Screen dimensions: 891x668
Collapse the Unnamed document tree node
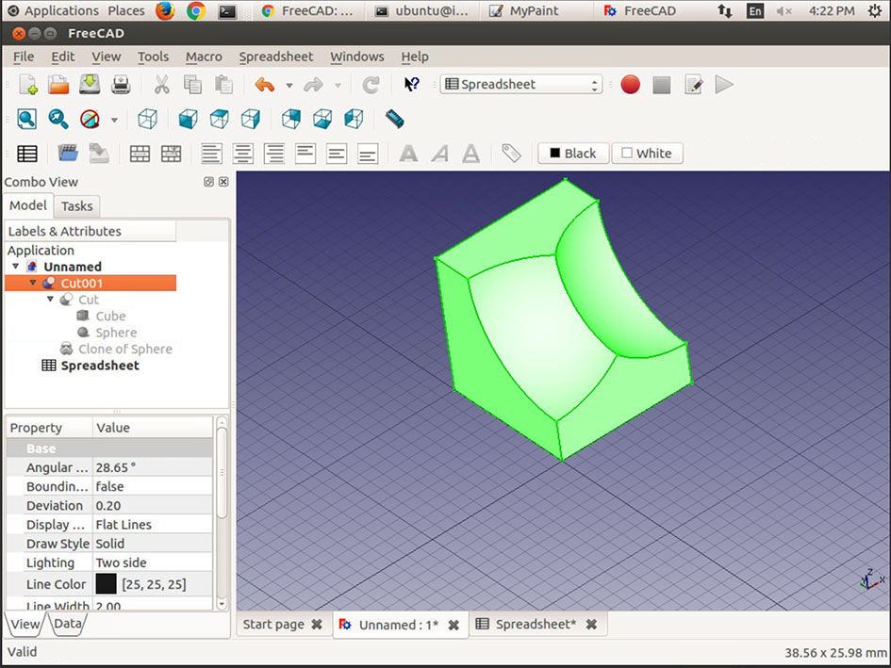click(16, 266)
